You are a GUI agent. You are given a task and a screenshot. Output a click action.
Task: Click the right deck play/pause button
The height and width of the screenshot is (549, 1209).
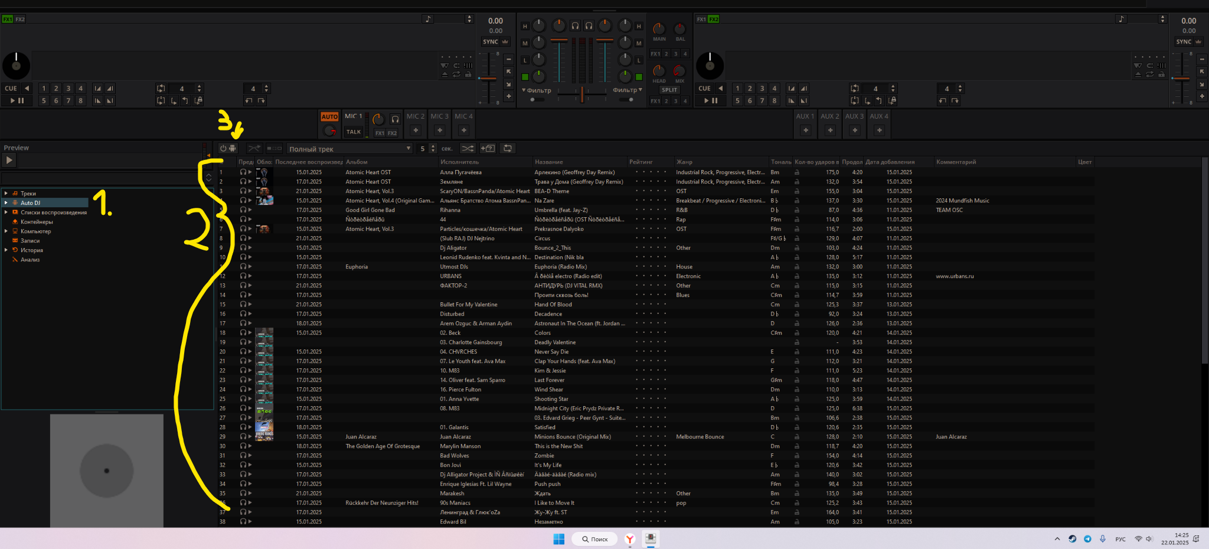coord(711,100)
